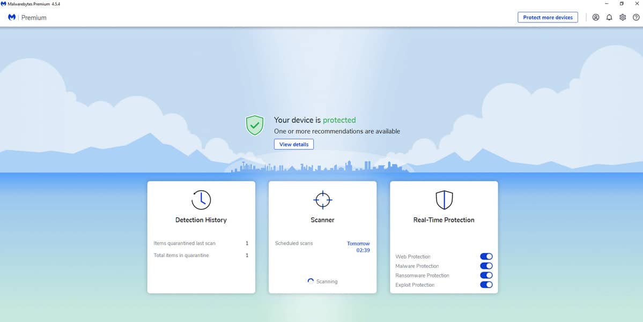The image size is (643, 322).
Task: Open the account profile icon
Action: (596, 17)
